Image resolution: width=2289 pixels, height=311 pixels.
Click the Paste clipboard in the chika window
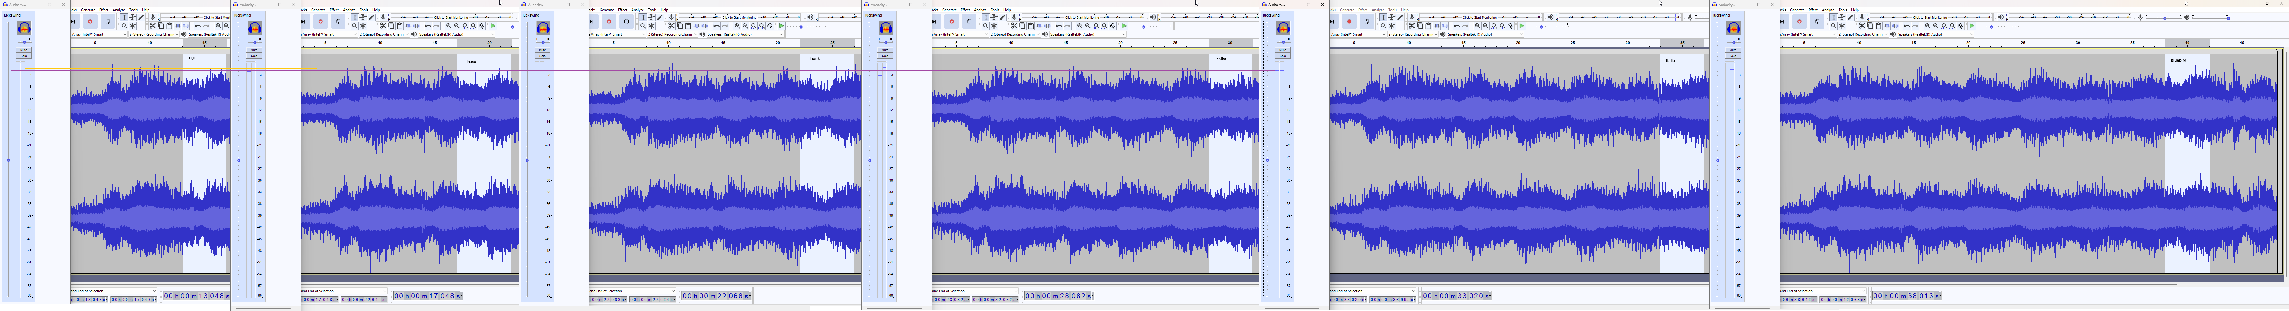tap(1031, 26)
